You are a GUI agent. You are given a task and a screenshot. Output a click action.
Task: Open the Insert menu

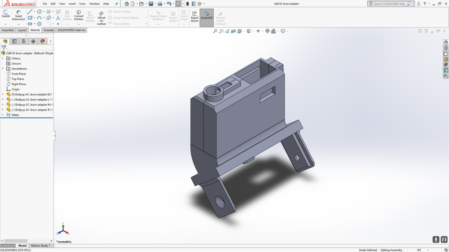(72, 4)
